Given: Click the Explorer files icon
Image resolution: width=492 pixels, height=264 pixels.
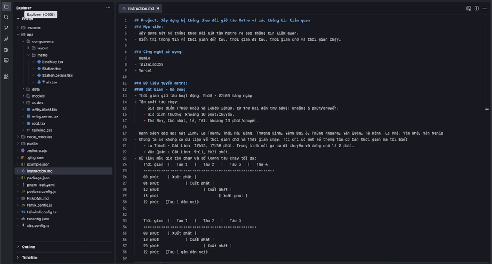Looking at the screenshot, I should 6,7.
